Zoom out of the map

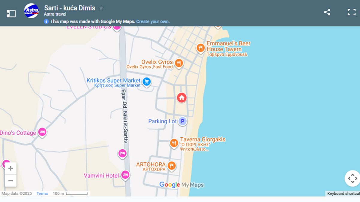[10, 181]
